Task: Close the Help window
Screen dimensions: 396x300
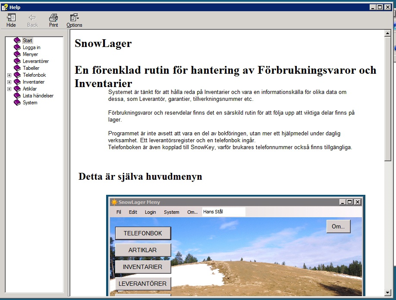Action: coord(388,7)
